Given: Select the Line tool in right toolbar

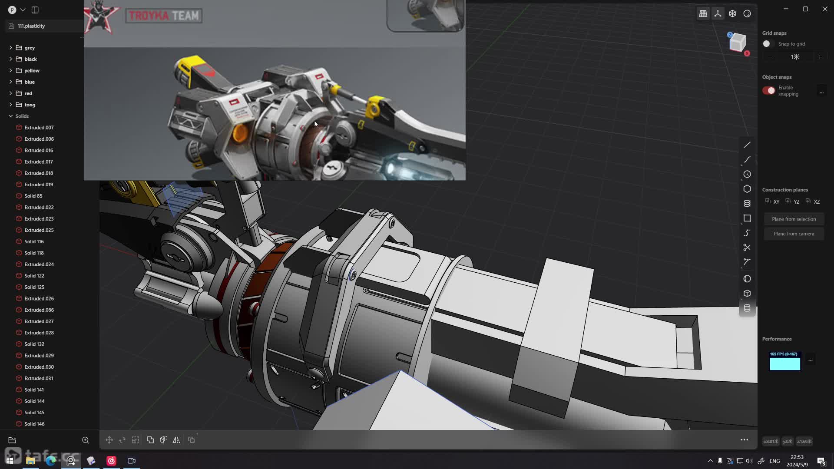Looking at the screenshot, I should [747, 145].
